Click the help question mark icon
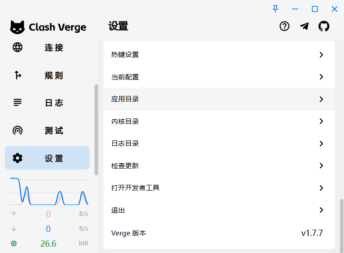This screenshot has height=253, width=344. 284,26
